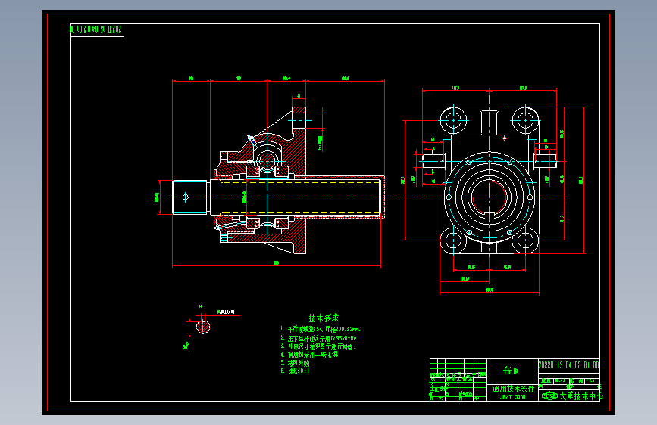657x425 pixels.
Task: Select drawing number 20228.15.04.02.01.00 in title block
Action: click(568, 365)
